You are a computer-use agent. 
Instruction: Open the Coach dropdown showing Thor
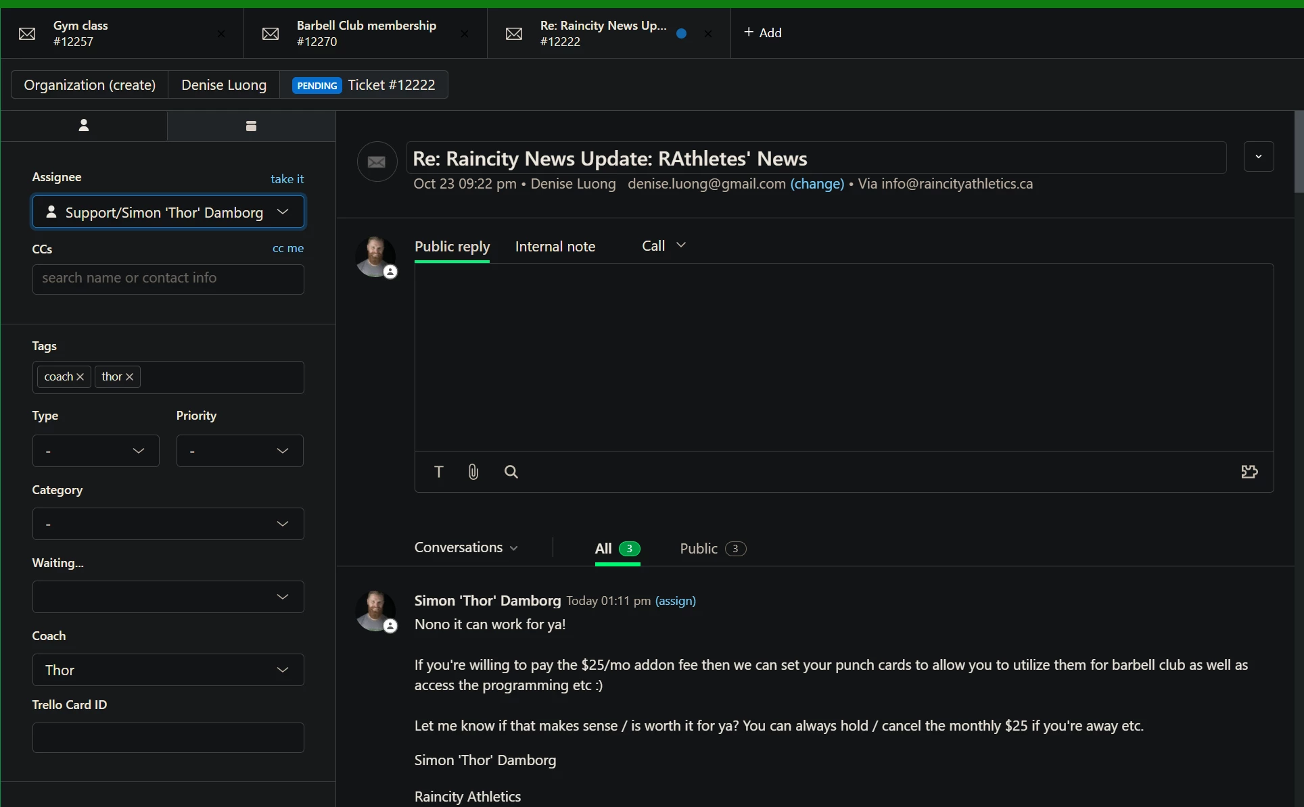[x=168, y=670]
